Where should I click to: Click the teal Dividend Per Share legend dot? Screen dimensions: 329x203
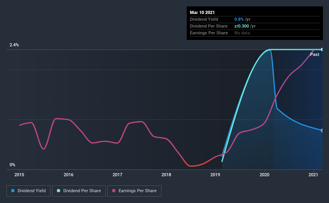[x=59, y=191]
